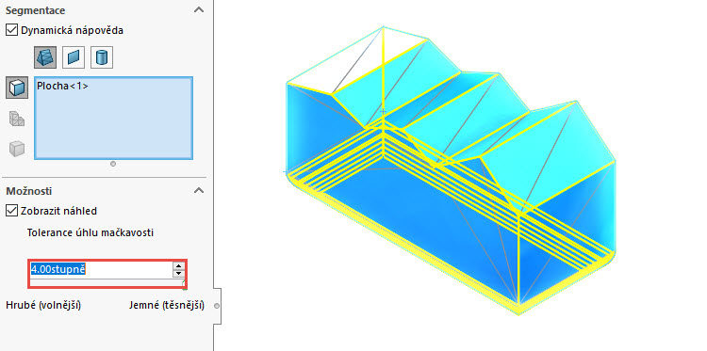Click the crease tolerance slider track

point(107,282)
